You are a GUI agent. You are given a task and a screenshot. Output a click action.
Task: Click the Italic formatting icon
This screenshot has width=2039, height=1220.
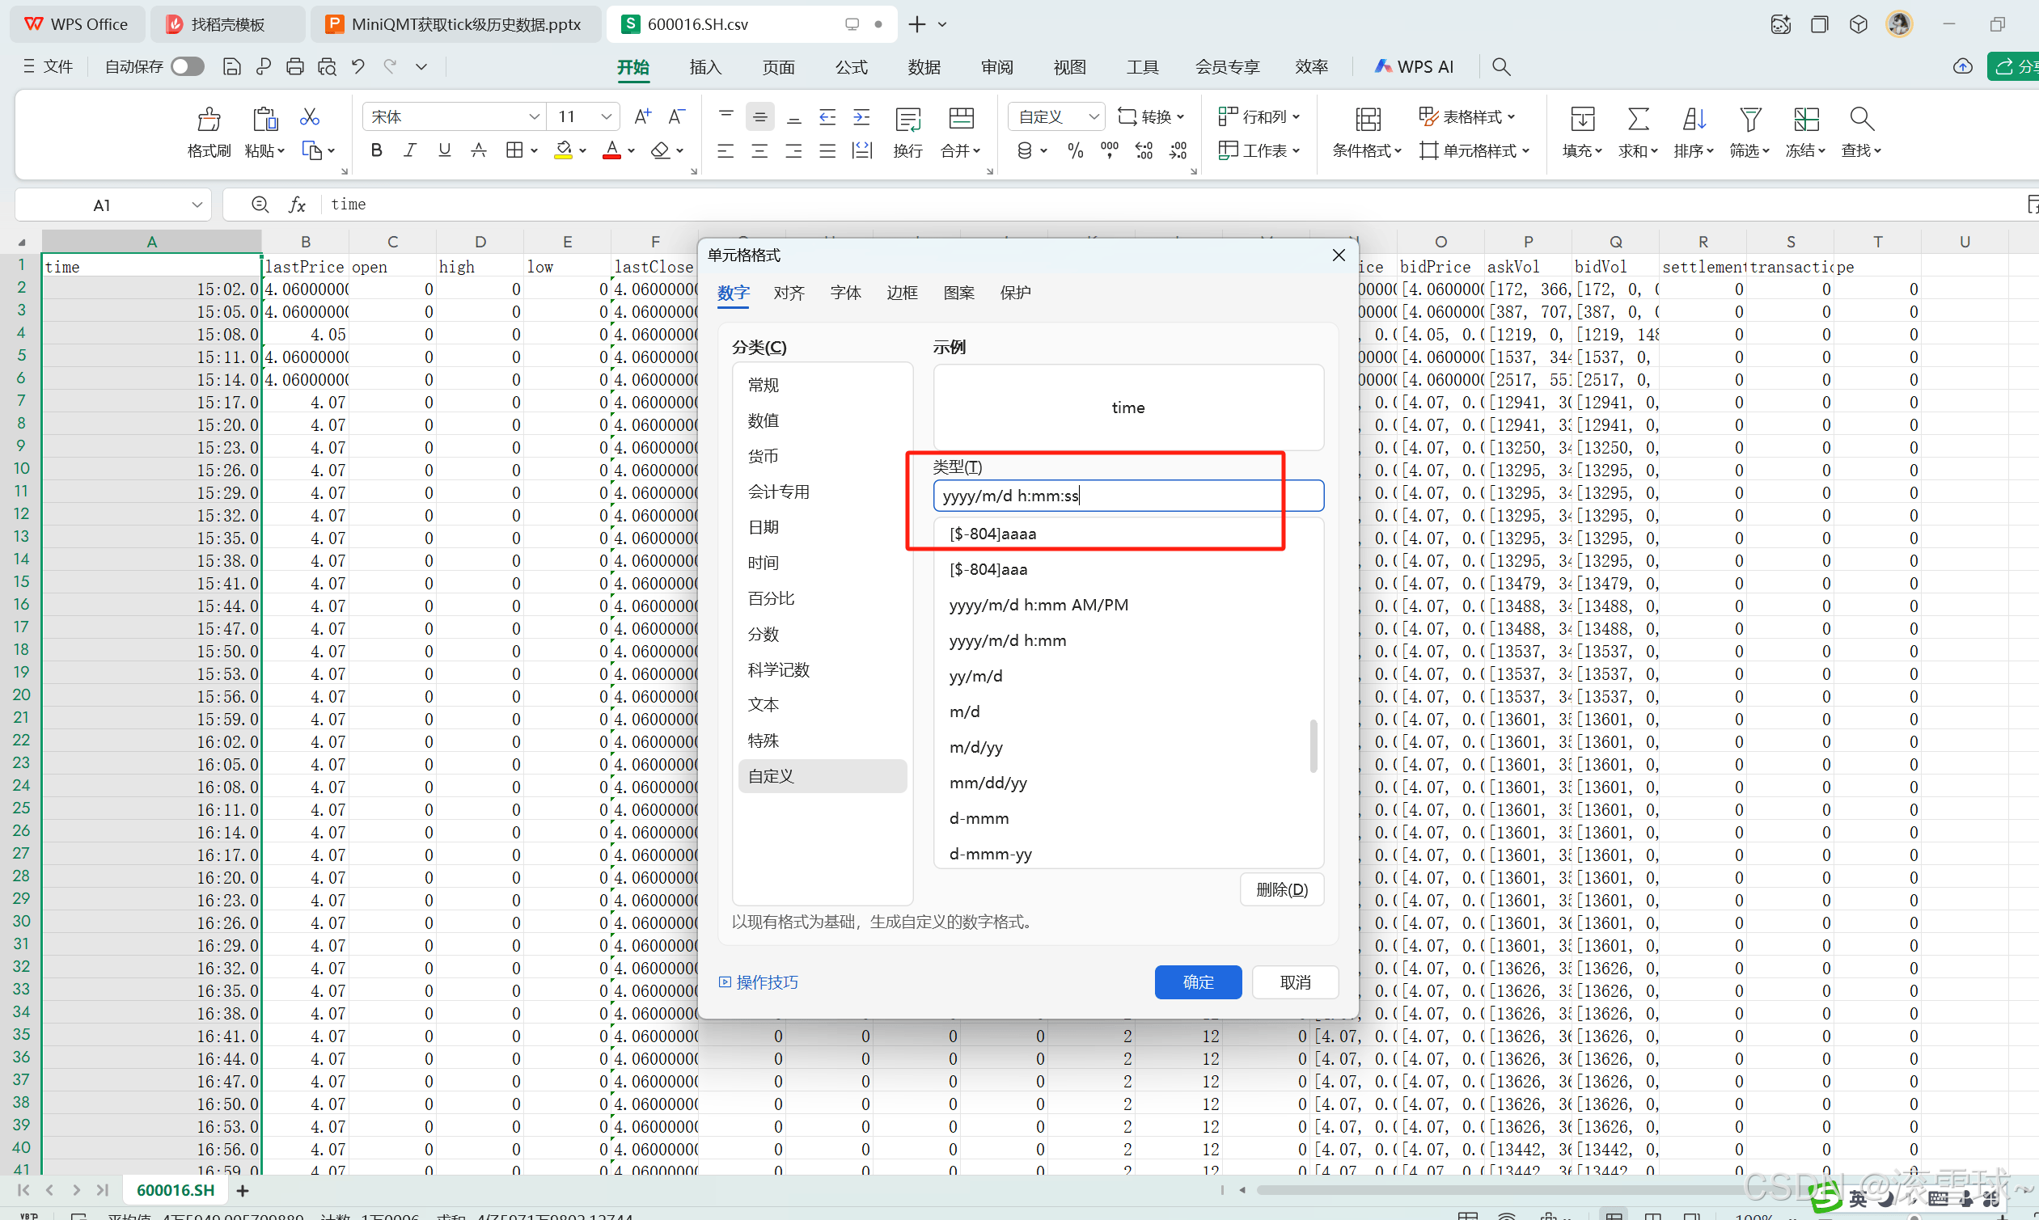[409, 150]
